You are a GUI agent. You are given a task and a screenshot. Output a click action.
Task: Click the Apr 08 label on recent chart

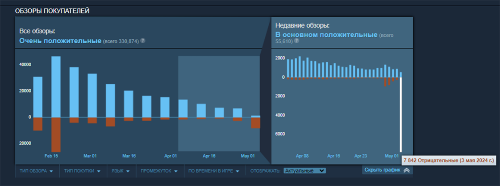pyautogui.click(x=302, y=156)
